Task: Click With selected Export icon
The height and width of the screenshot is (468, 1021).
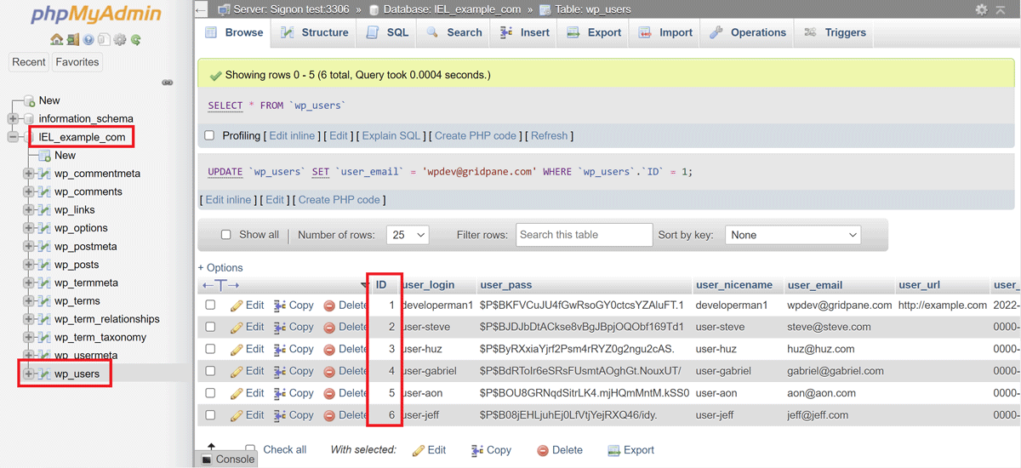Action: (x=613, y=450)
